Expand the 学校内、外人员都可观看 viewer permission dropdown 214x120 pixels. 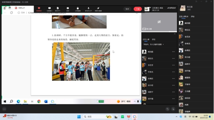(x=153, y=44)
